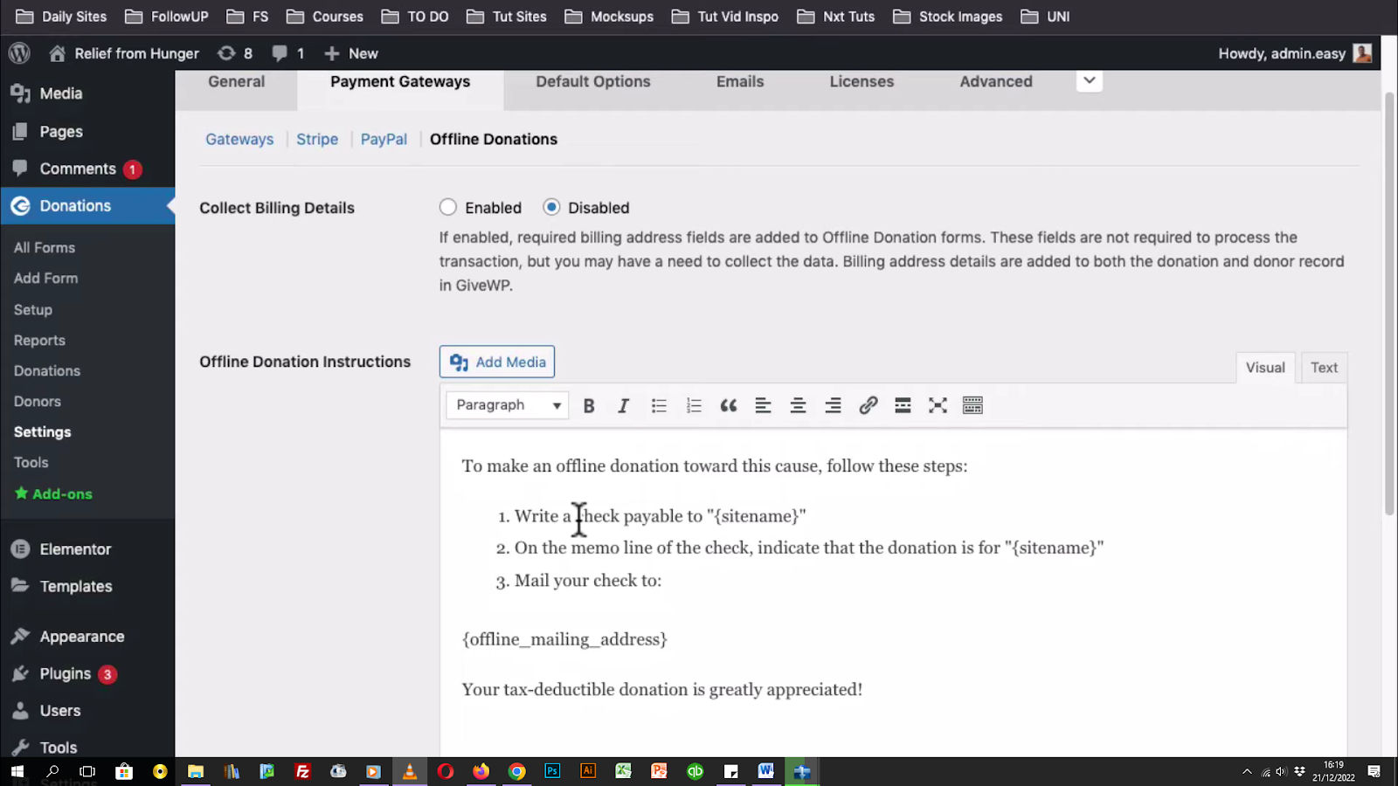This screenshot has height=786, width=1398.
Task: Insert Read More tag
Action: click(x=903, y=405)
